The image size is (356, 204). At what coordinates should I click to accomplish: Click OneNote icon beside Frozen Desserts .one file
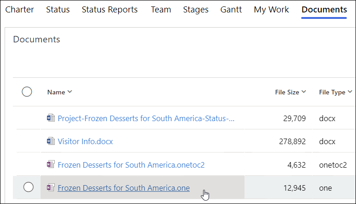point(51,187)
